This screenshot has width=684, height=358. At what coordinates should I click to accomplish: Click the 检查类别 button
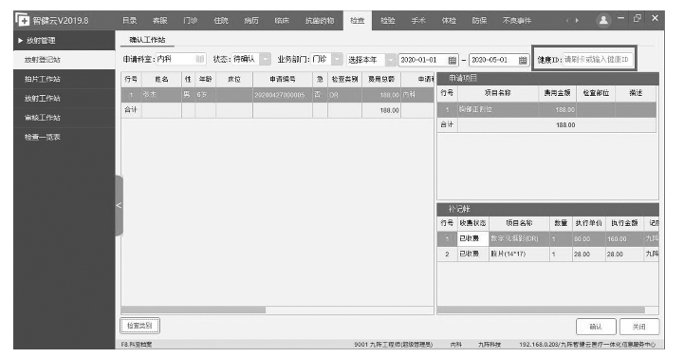tap(139, 326)
